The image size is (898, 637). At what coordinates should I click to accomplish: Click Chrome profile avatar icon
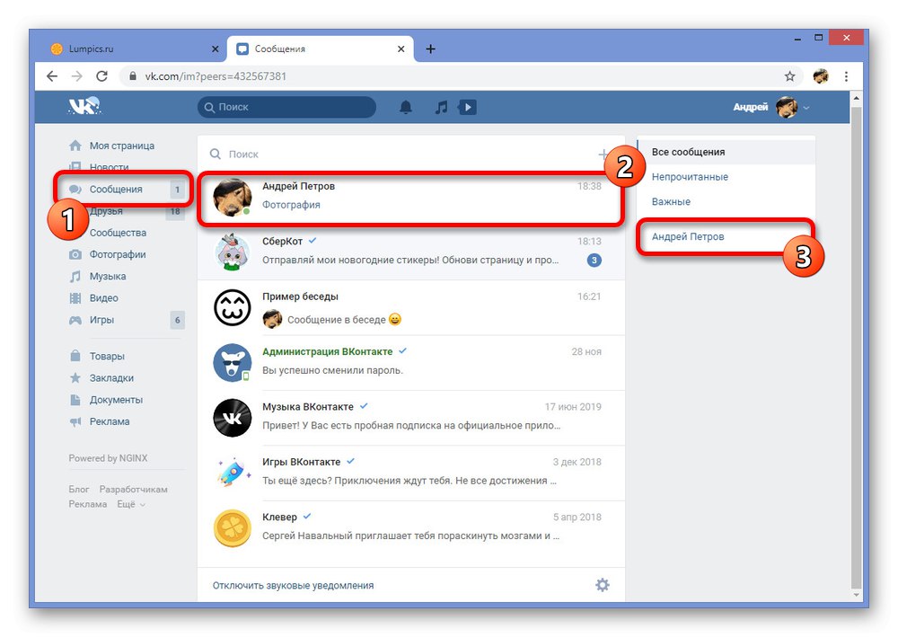821,76
